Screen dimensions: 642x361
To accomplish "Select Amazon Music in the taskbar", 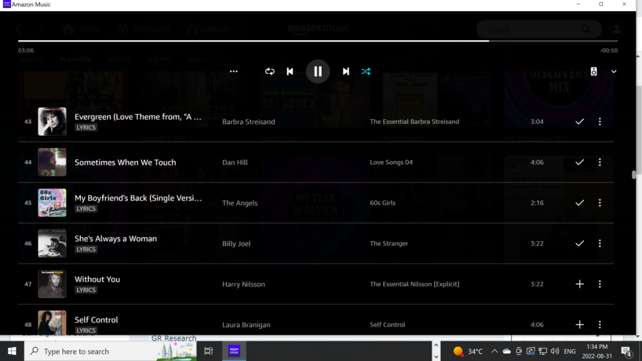I will (234, 351).
